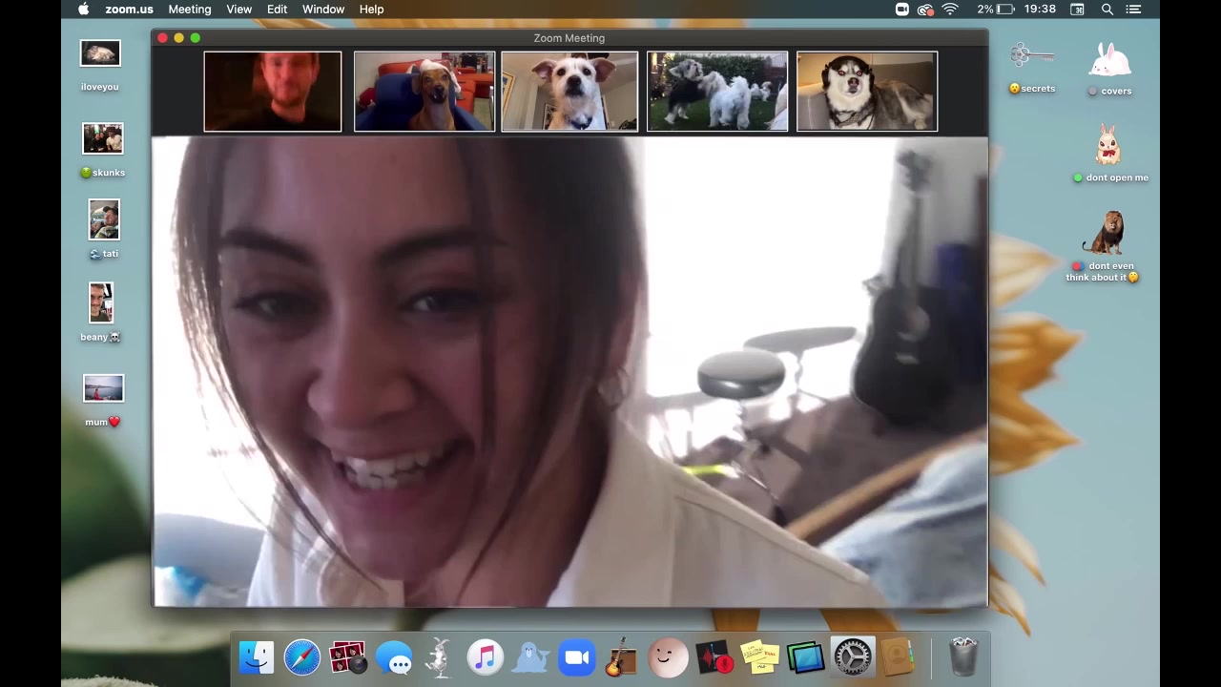Click the main speaker video area
The height and width of the screenshot is (687, 1221).
(x=570, y=372)
